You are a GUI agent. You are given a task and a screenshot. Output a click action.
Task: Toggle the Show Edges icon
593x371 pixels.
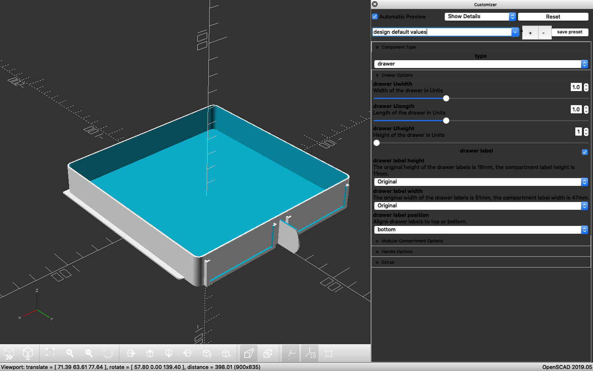[329, 353]
